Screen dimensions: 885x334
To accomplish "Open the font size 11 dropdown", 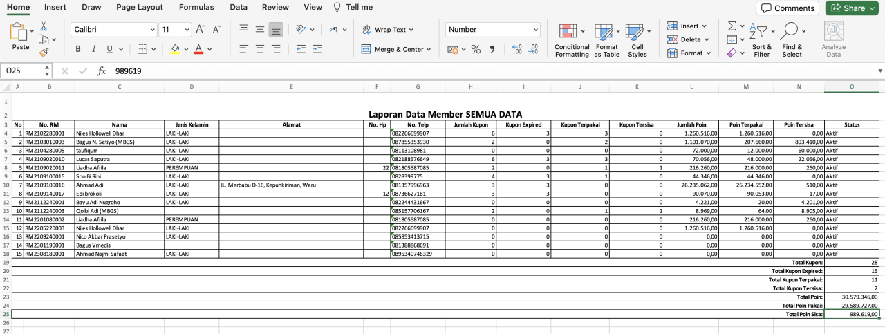I will click(x=187, y=30).
